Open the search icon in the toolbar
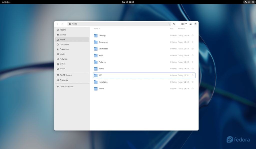256x149 pixels. 174,24
